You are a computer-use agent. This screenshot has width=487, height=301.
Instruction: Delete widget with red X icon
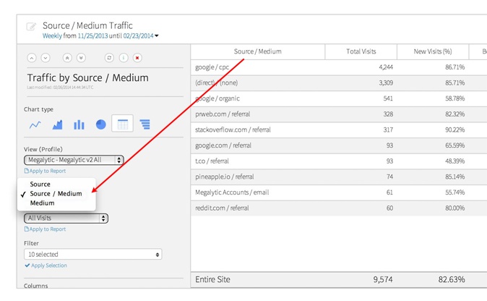pyautogui.click(x=137, y=57)
